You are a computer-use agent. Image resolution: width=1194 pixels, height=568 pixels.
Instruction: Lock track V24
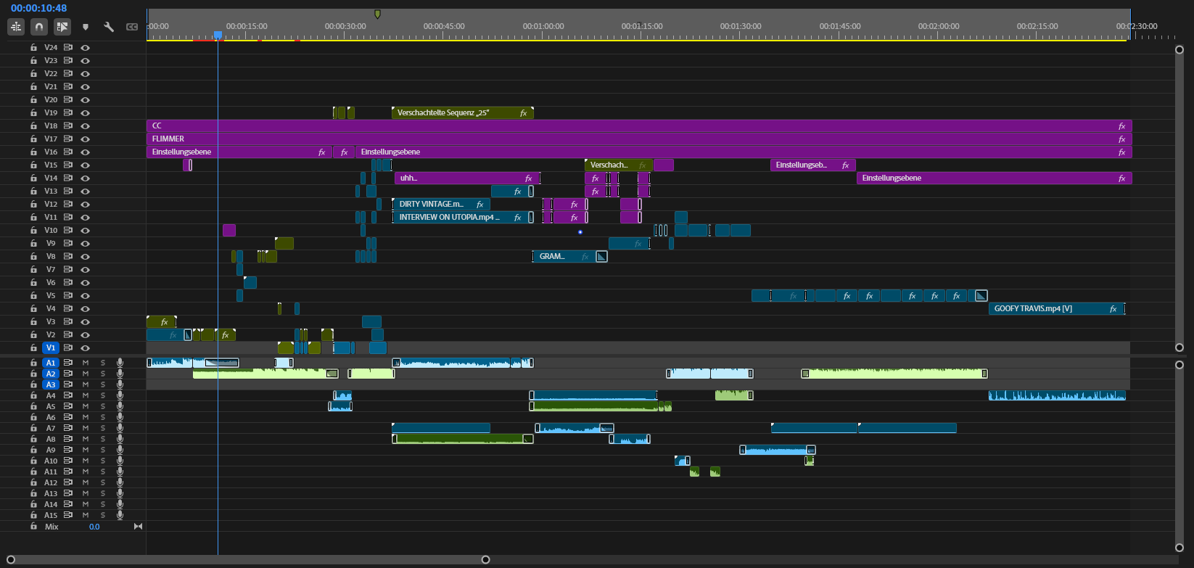33,47
